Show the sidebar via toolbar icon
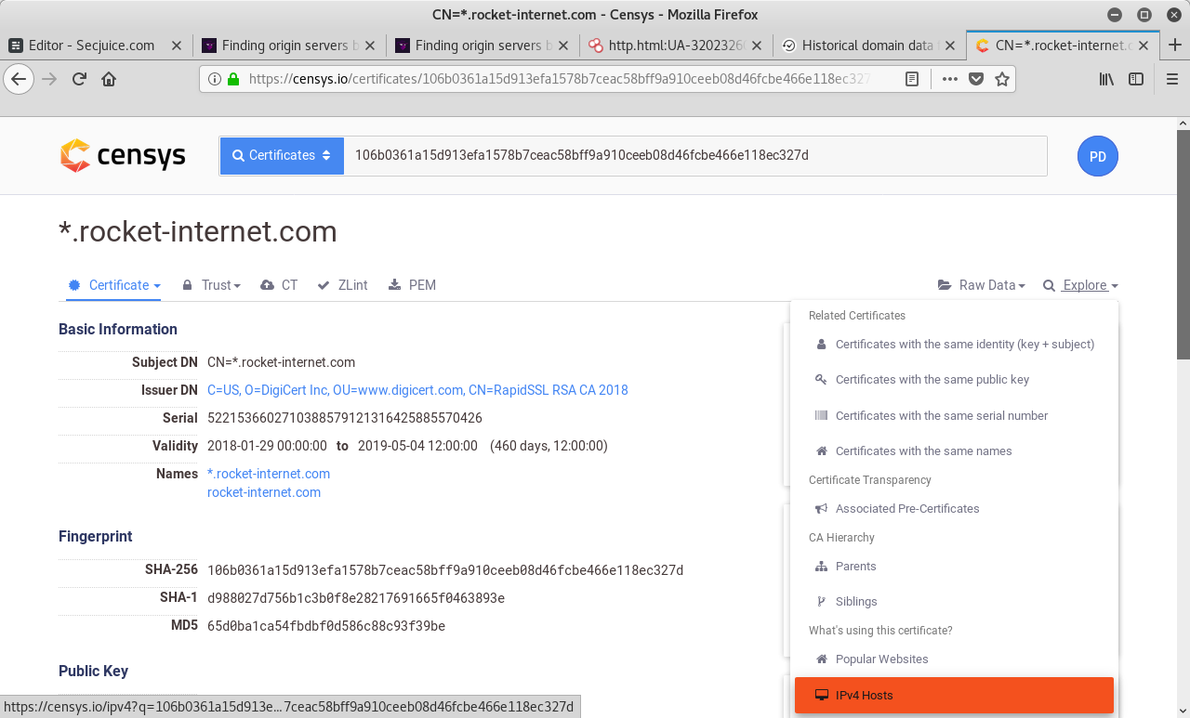This screenshot has height=718, width=1190. 1136,79
